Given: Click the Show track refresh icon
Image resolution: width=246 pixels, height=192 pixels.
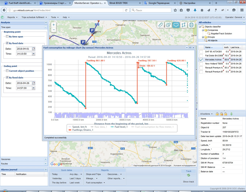Looking at the screenshot, I should point(189,175).
